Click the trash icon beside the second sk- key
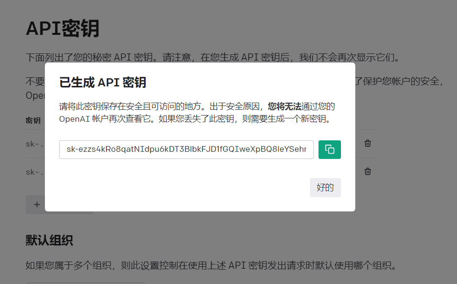 [x=367, y=171]
